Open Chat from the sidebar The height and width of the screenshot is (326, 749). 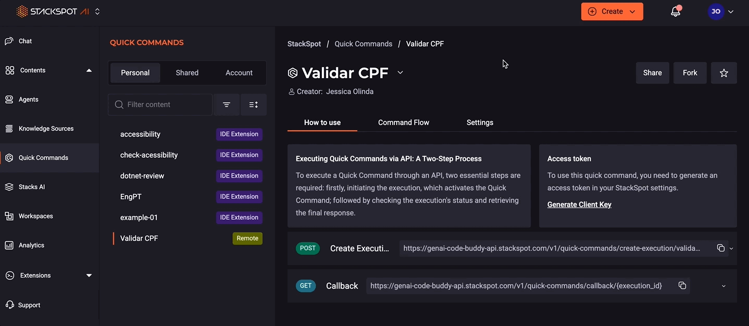pyautogui.click(x=25, y=41)
